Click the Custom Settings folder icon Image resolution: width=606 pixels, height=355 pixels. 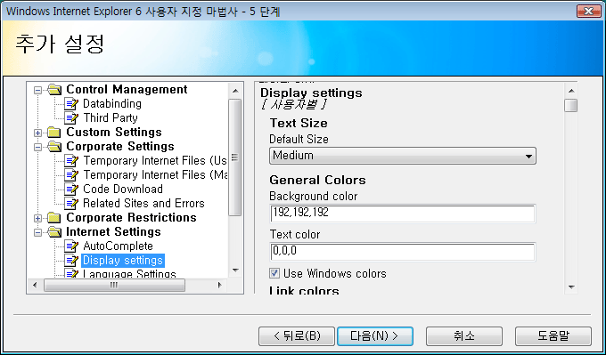click(x=54, y=133)
